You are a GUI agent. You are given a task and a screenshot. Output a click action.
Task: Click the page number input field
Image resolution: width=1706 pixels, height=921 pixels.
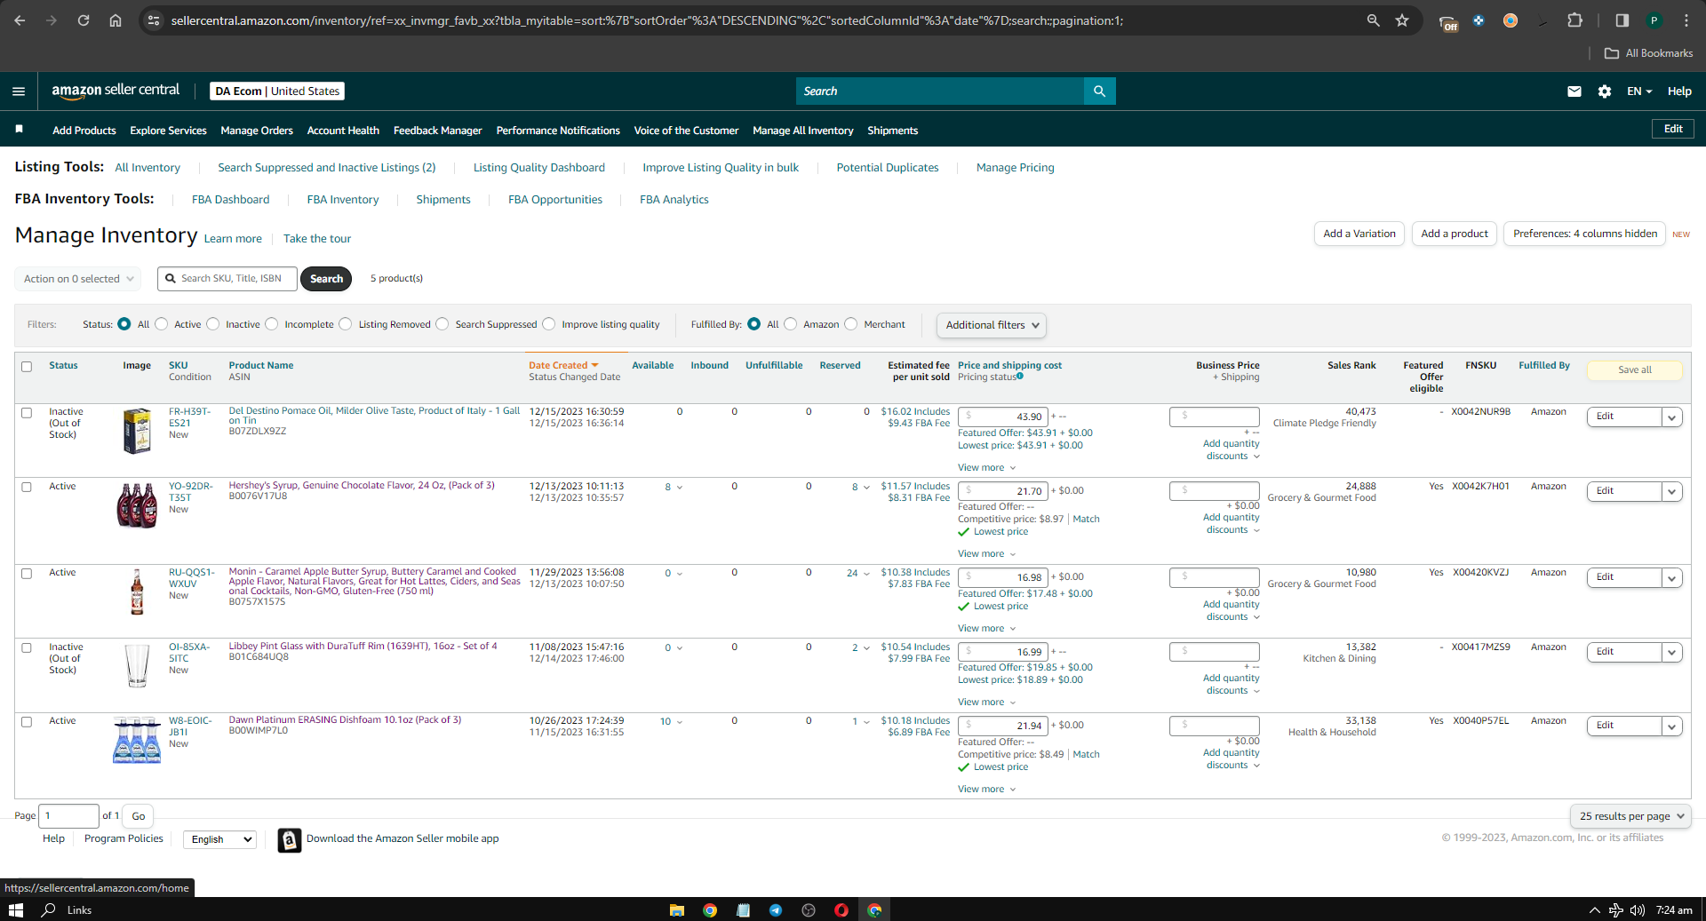[x=68, y=816]
